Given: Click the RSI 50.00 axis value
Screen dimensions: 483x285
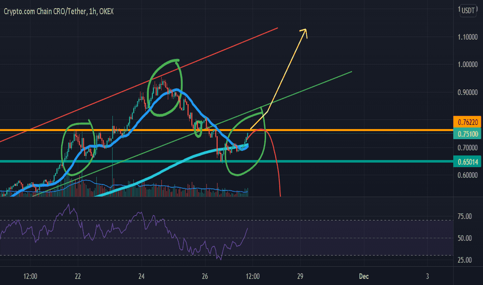Looking at the screenshot, I should point(464,238).
